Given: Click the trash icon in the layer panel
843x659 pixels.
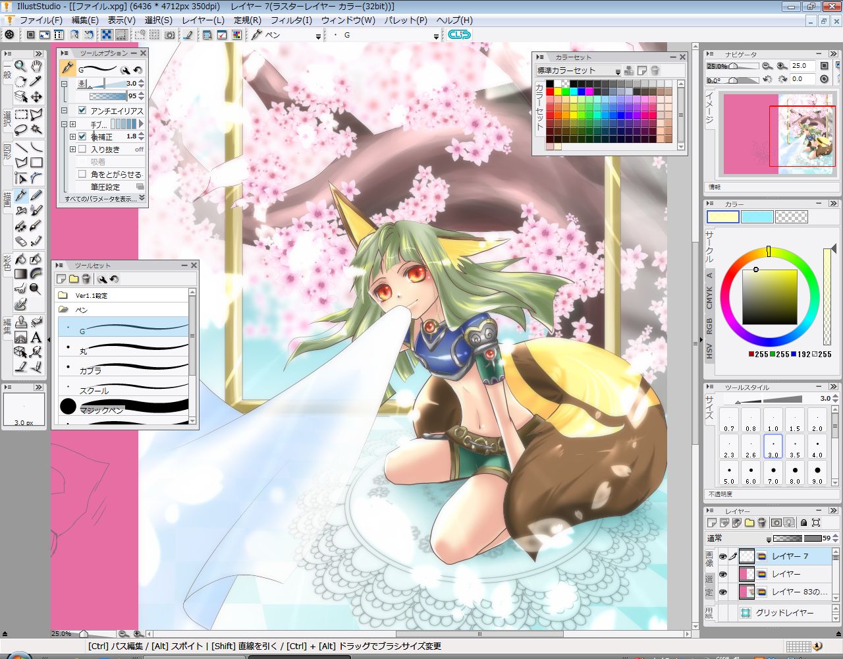Looking at the screenshot, I should (762, 523).
